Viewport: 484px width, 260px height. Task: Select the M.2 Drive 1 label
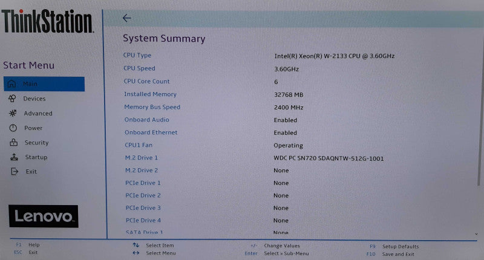142,158
